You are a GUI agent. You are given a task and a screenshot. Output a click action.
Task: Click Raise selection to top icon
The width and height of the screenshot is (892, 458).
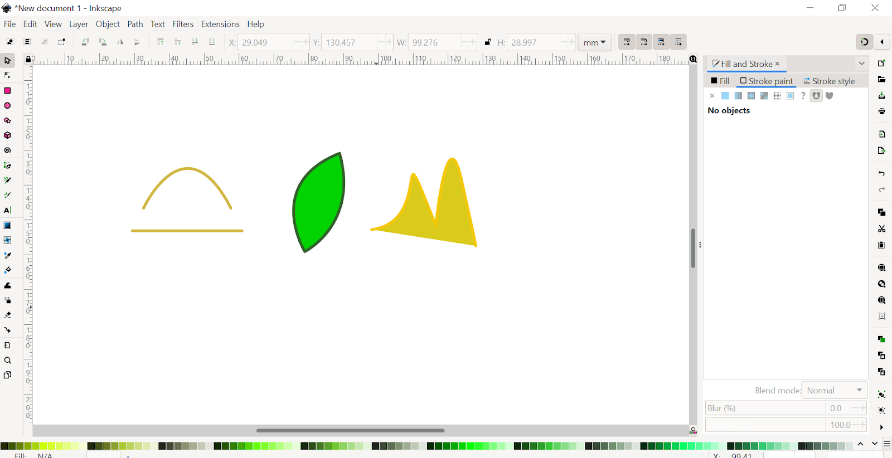(x=161, y=42)
